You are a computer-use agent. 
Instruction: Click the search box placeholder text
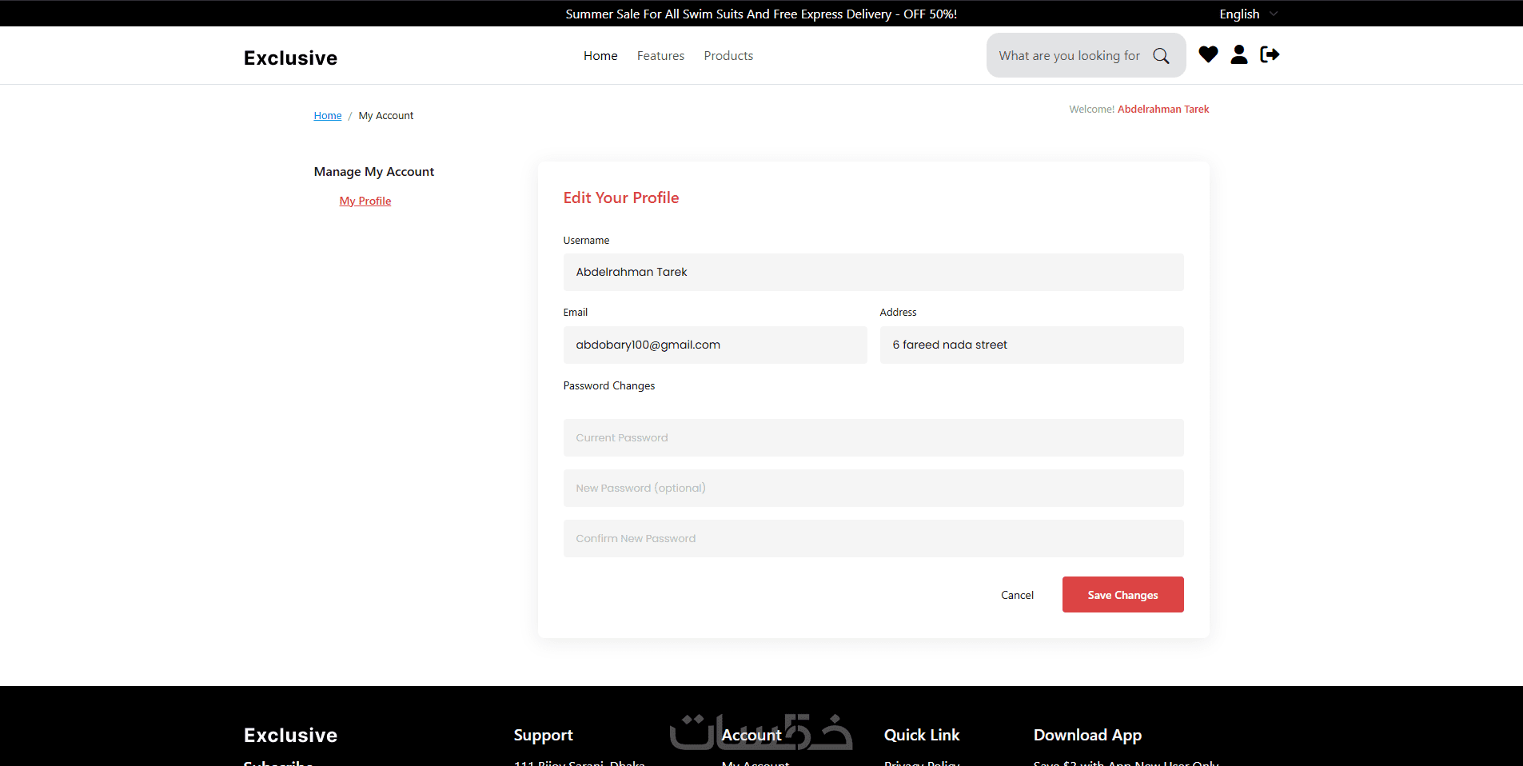1069,56
